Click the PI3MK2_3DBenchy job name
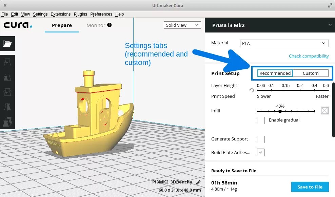This screenshot has width=335, height=197. click(x=172, y=182)
